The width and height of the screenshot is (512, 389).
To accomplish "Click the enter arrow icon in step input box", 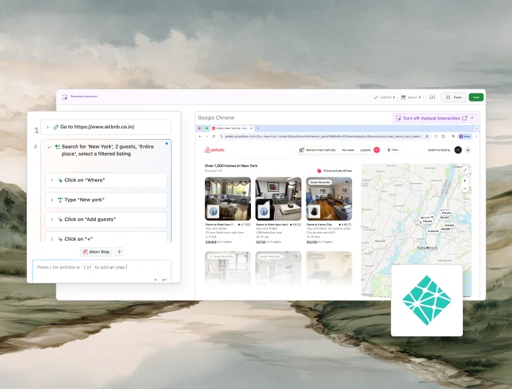I will pyautogui.click(x=164, y=280).
